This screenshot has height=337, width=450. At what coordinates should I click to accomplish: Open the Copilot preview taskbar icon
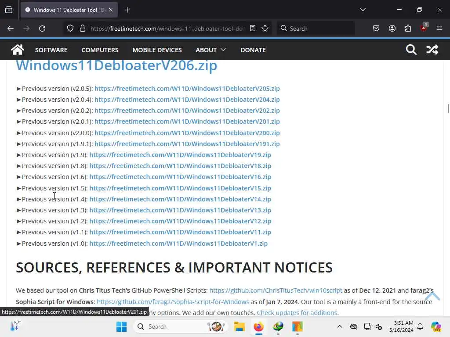point(436,326)
